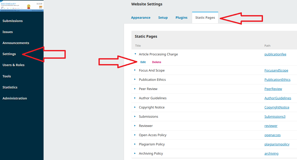
Task: Collapse the Article Proccesing Charge row
Action: [x=135, y=54]
